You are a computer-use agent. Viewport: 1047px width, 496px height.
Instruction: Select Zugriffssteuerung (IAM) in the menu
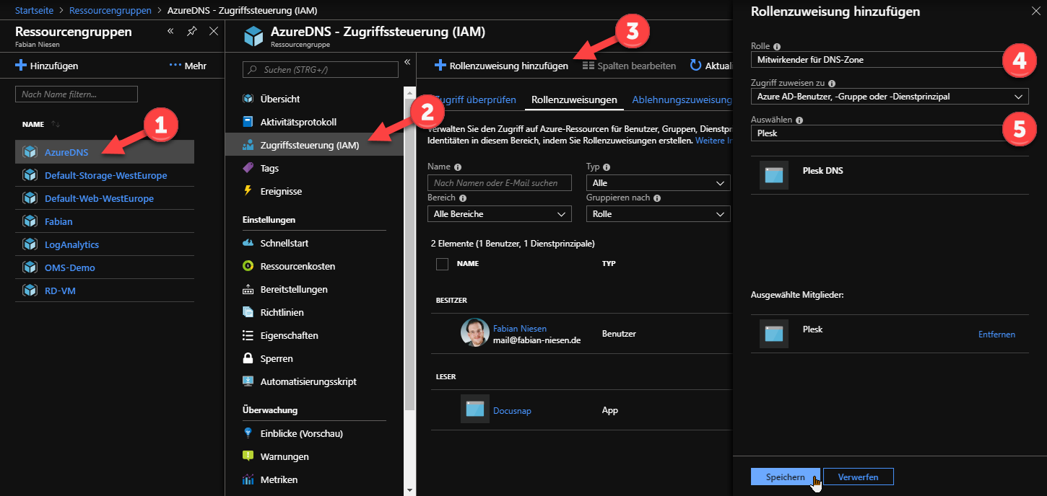[x=314, y=145]
